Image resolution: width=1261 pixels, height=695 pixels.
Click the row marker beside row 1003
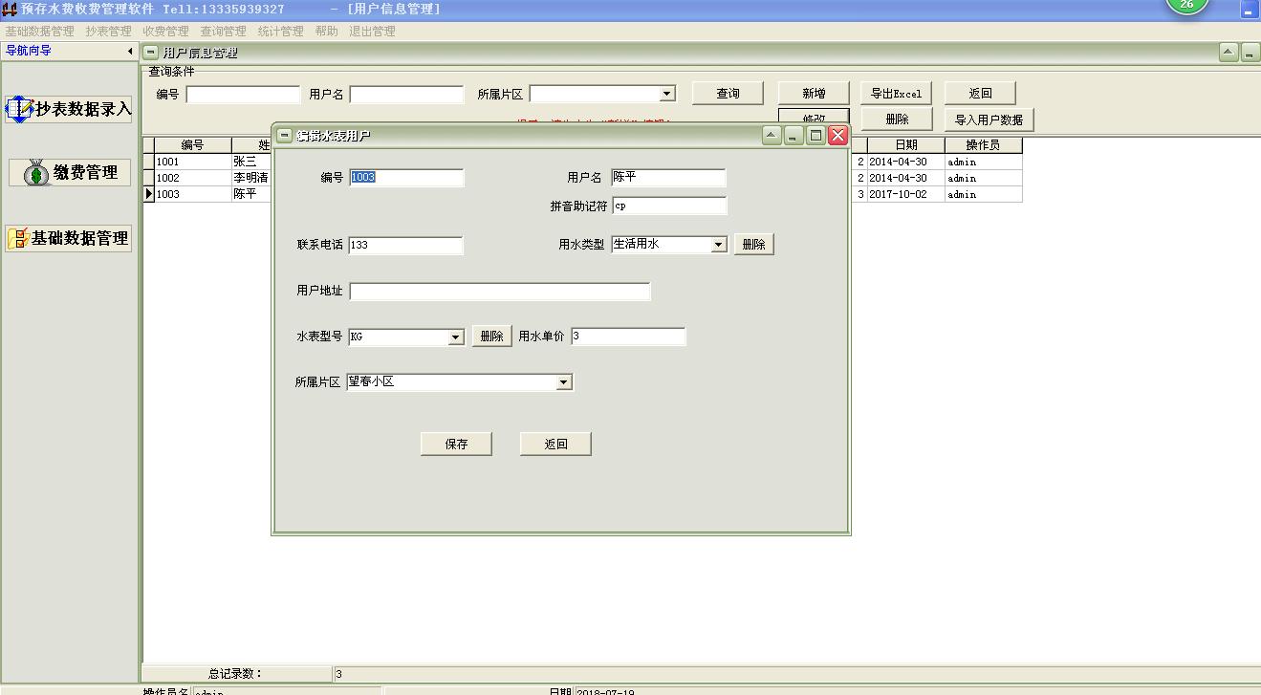click(148, 194)
